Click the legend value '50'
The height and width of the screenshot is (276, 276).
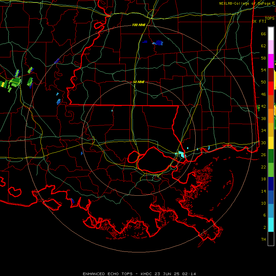click(263, 82)
